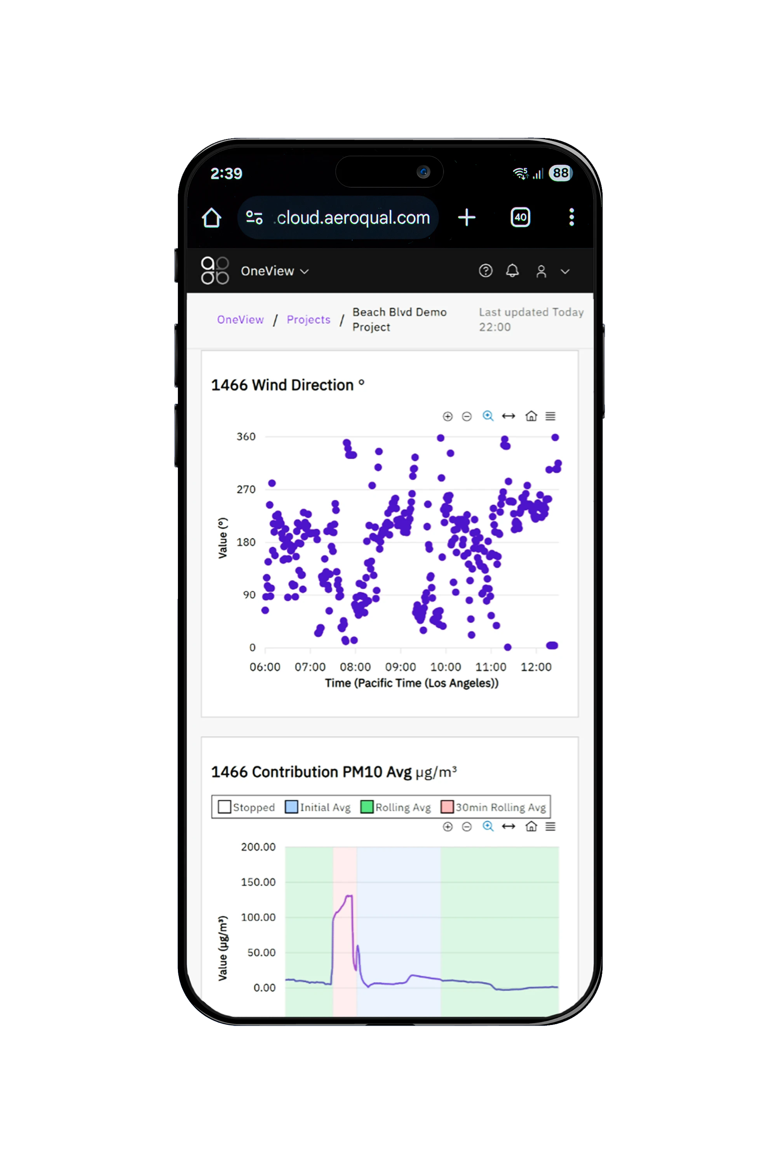Open the help question mark icon
The image size is (777, 1166).
point(486,271)
